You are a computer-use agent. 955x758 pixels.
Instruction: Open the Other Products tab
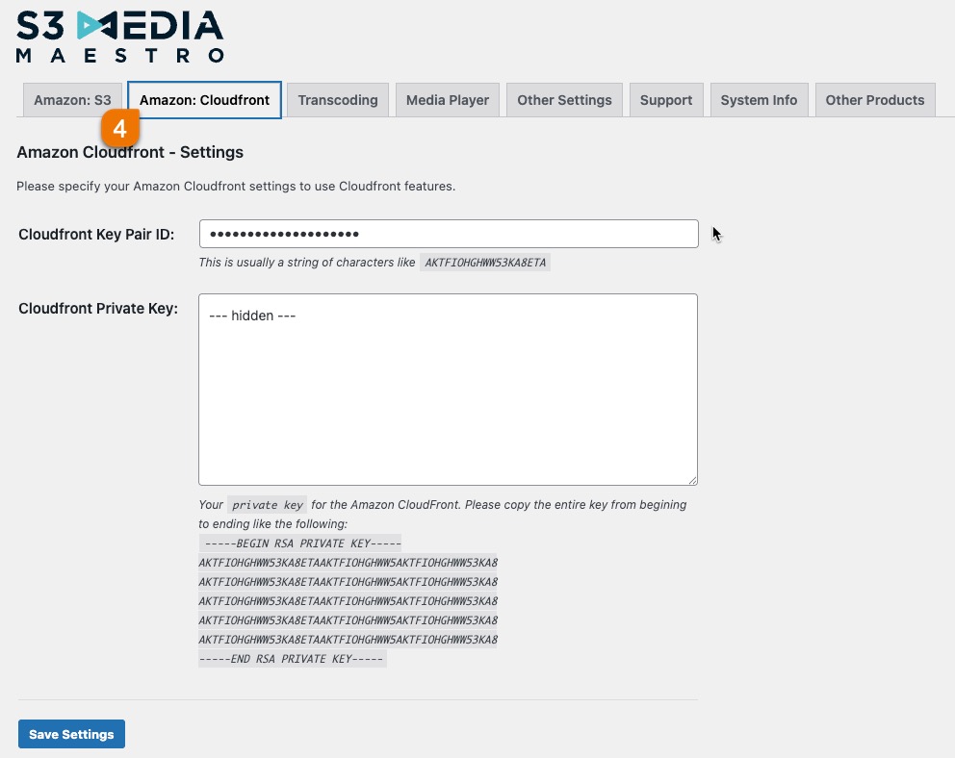point(875,100)
